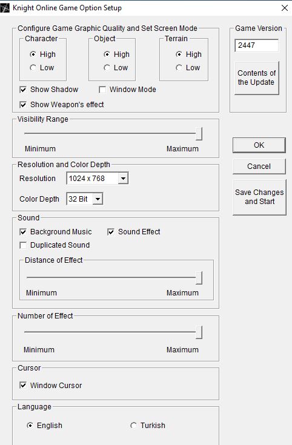Click the Number of Effect slider thumb
The image size is (292, 445).
point(199,332)
